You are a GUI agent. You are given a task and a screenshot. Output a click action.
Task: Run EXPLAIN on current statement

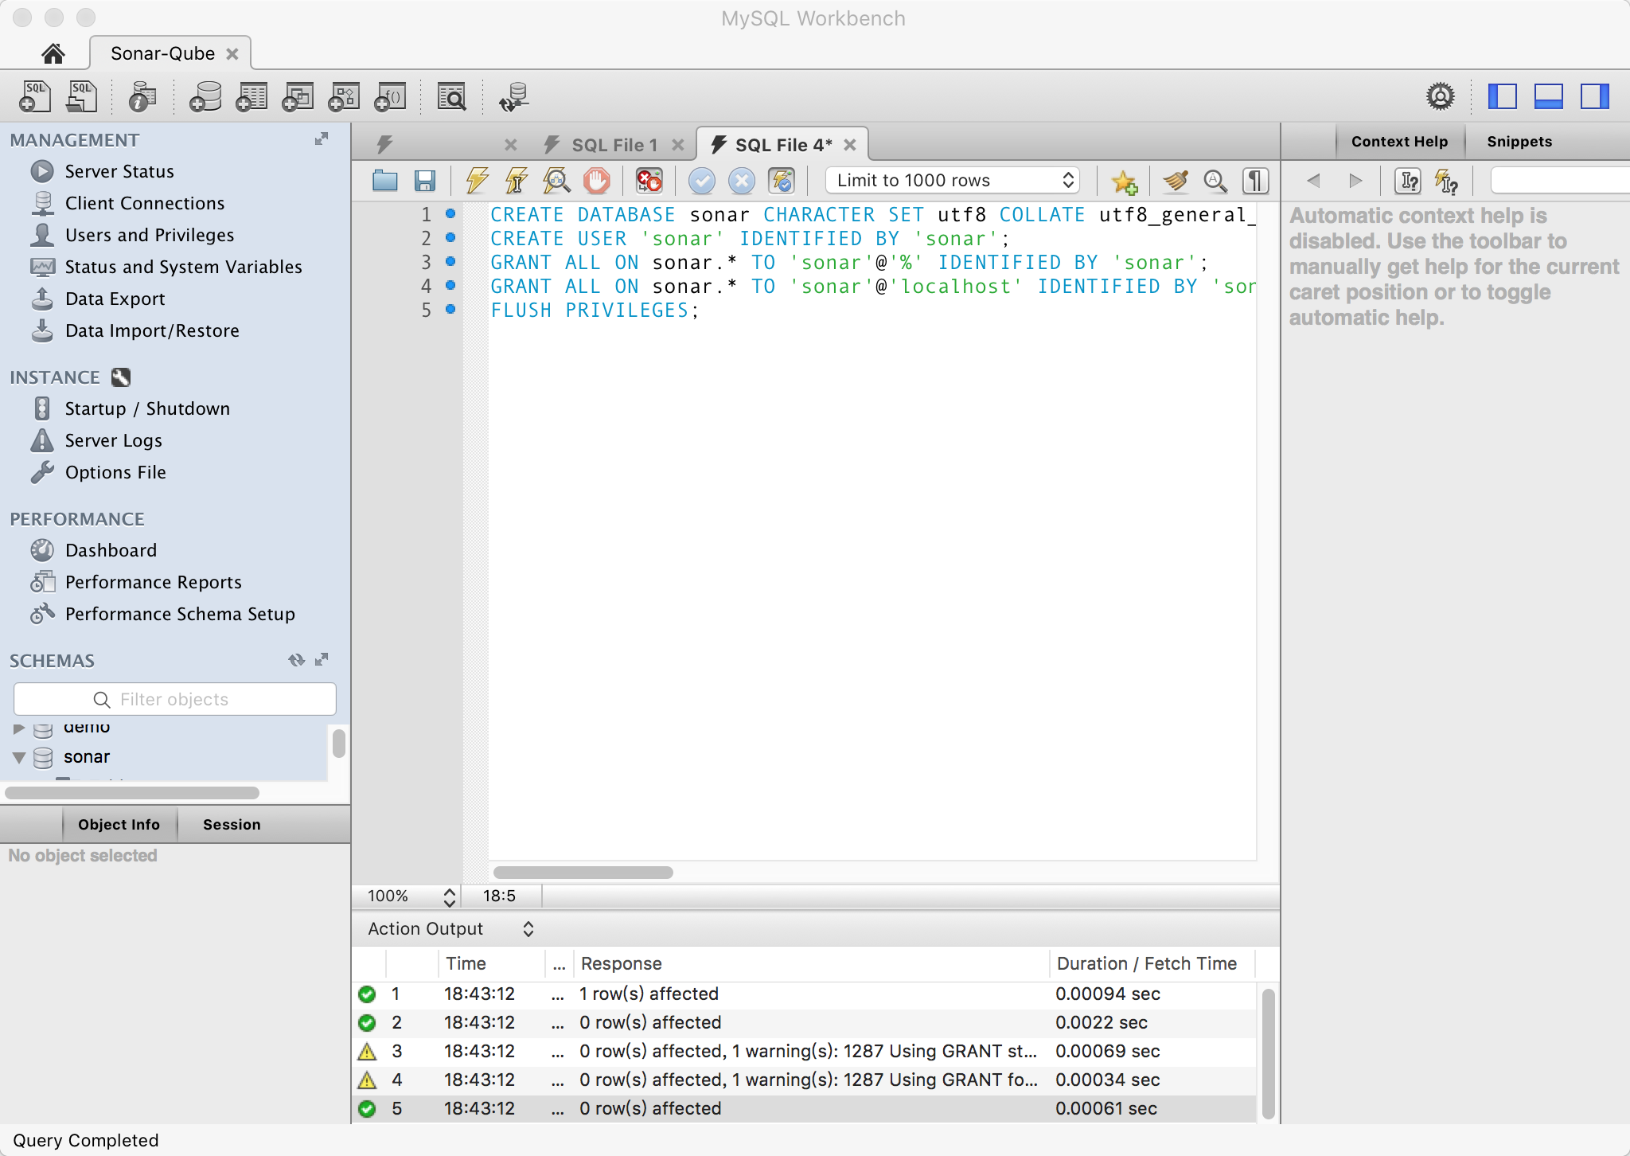point(556,181)
